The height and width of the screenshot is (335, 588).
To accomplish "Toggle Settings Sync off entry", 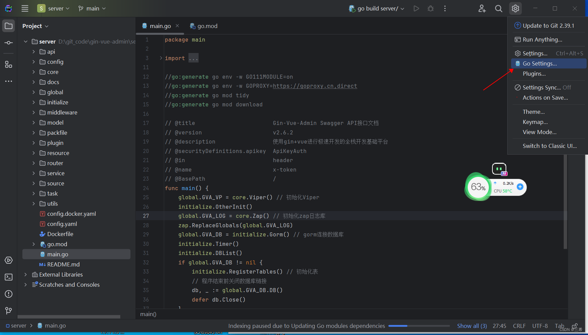I will click(x=542, y=87).
